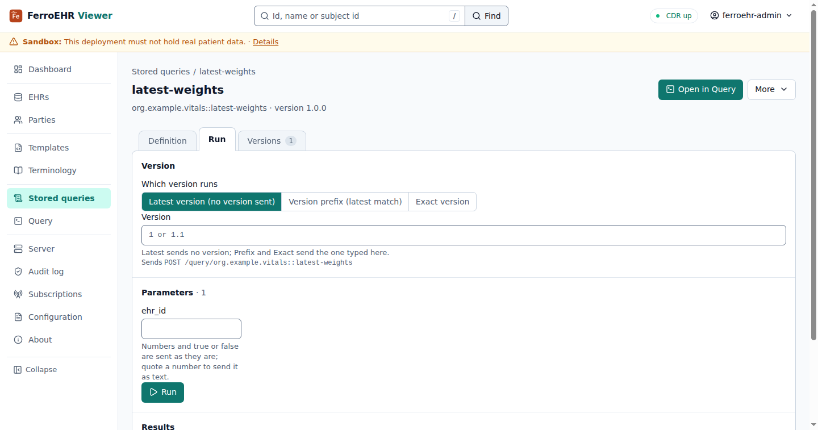This screenshot has width=818, height=430.
Task: Focus the Id, name or subject id search field
Action: (x=360, y=16)
